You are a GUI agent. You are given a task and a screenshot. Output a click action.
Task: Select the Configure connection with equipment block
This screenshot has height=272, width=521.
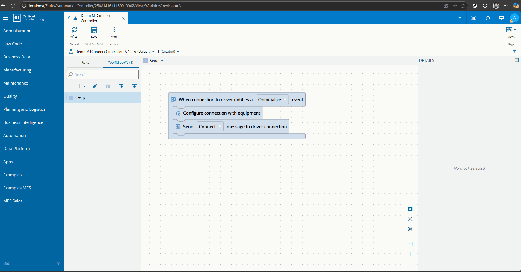[218, 113]
